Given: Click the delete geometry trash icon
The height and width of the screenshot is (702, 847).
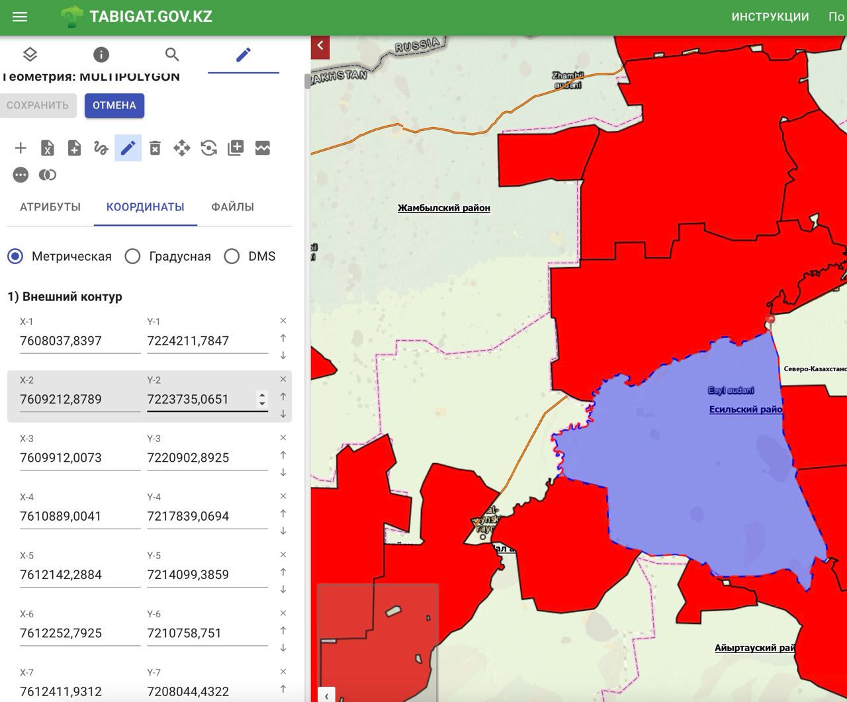Looking at the screenshot, I should click(155, 148).
